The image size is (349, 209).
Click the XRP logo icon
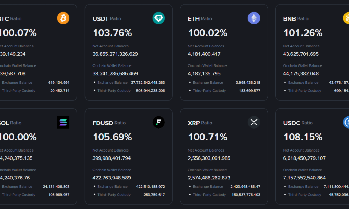click(x=254, y=122)
